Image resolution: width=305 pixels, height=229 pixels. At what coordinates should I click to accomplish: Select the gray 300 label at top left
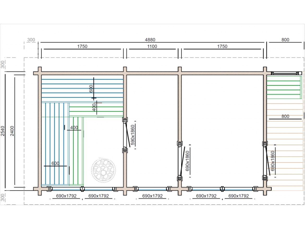31,40
